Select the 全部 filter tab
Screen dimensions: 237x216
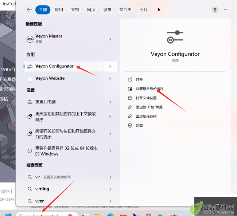[x=43, y=10]
